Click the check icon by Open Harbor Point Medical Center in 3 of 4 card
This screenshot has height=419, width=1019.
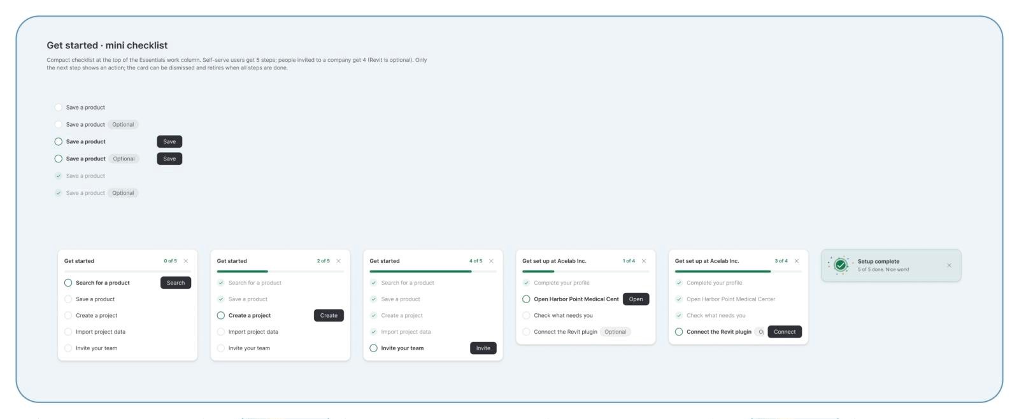click(679, 299)
